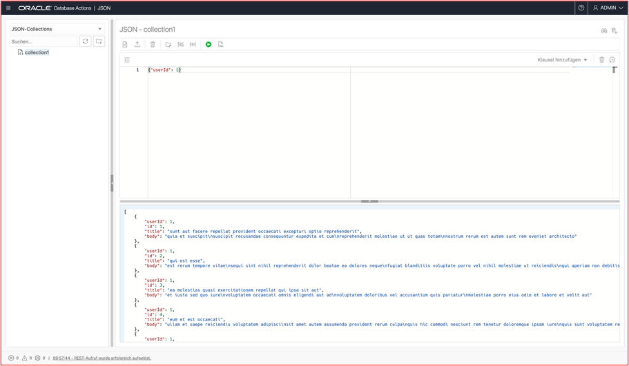This screenshot has width=629, height=366.
Task: Open the JSON-Collections selector dropdown
Action: (x=57, y=29)
